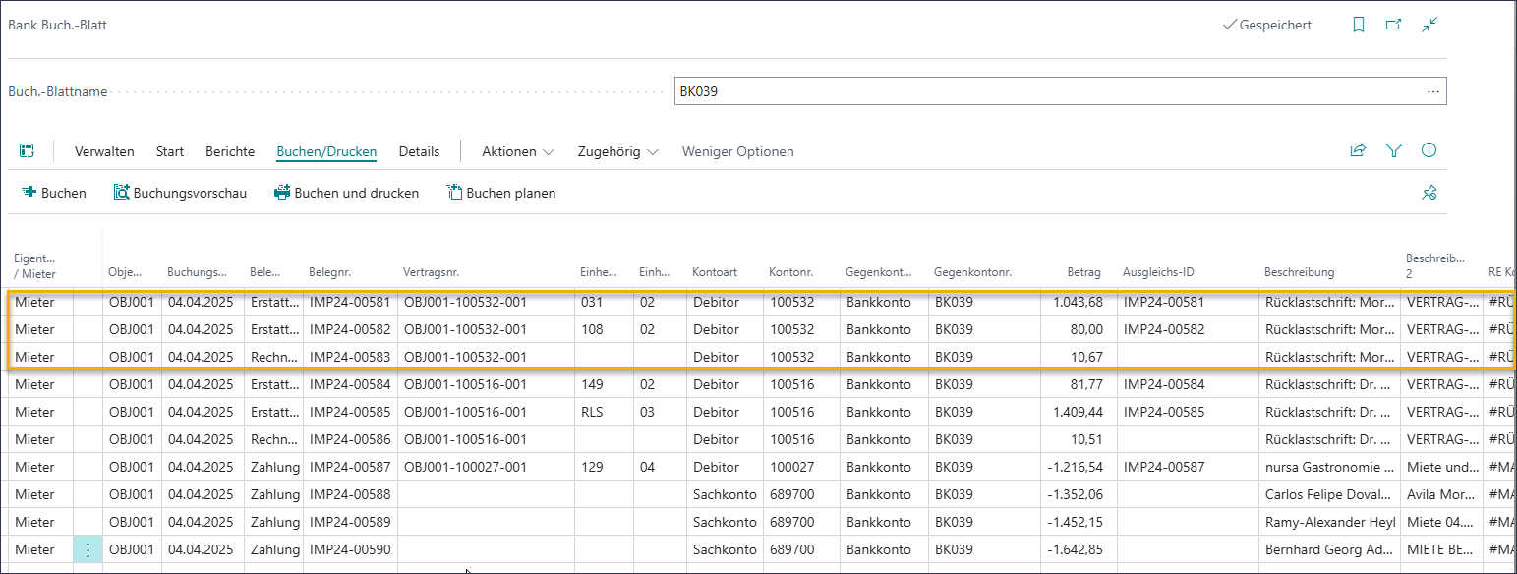
Task: Click the Buch.-Blattname input field BK039
Action: (x=1042, y=91)
